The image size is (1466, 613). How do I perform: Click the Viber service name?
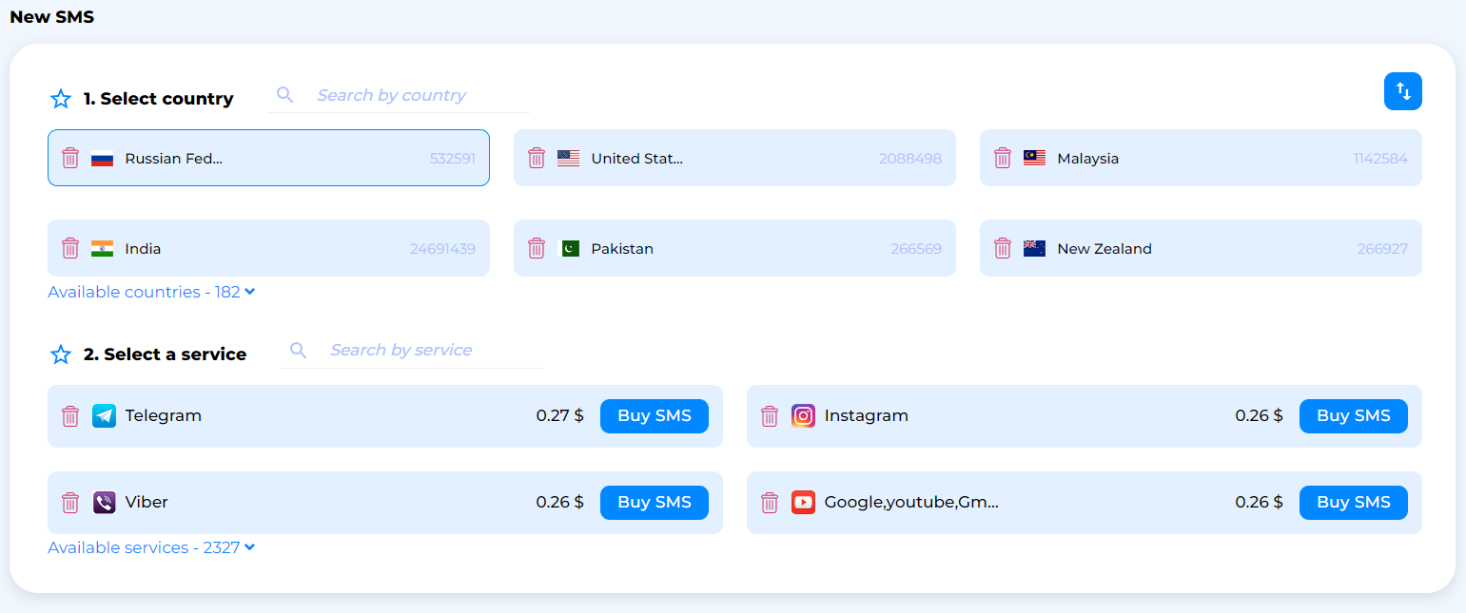147,502
